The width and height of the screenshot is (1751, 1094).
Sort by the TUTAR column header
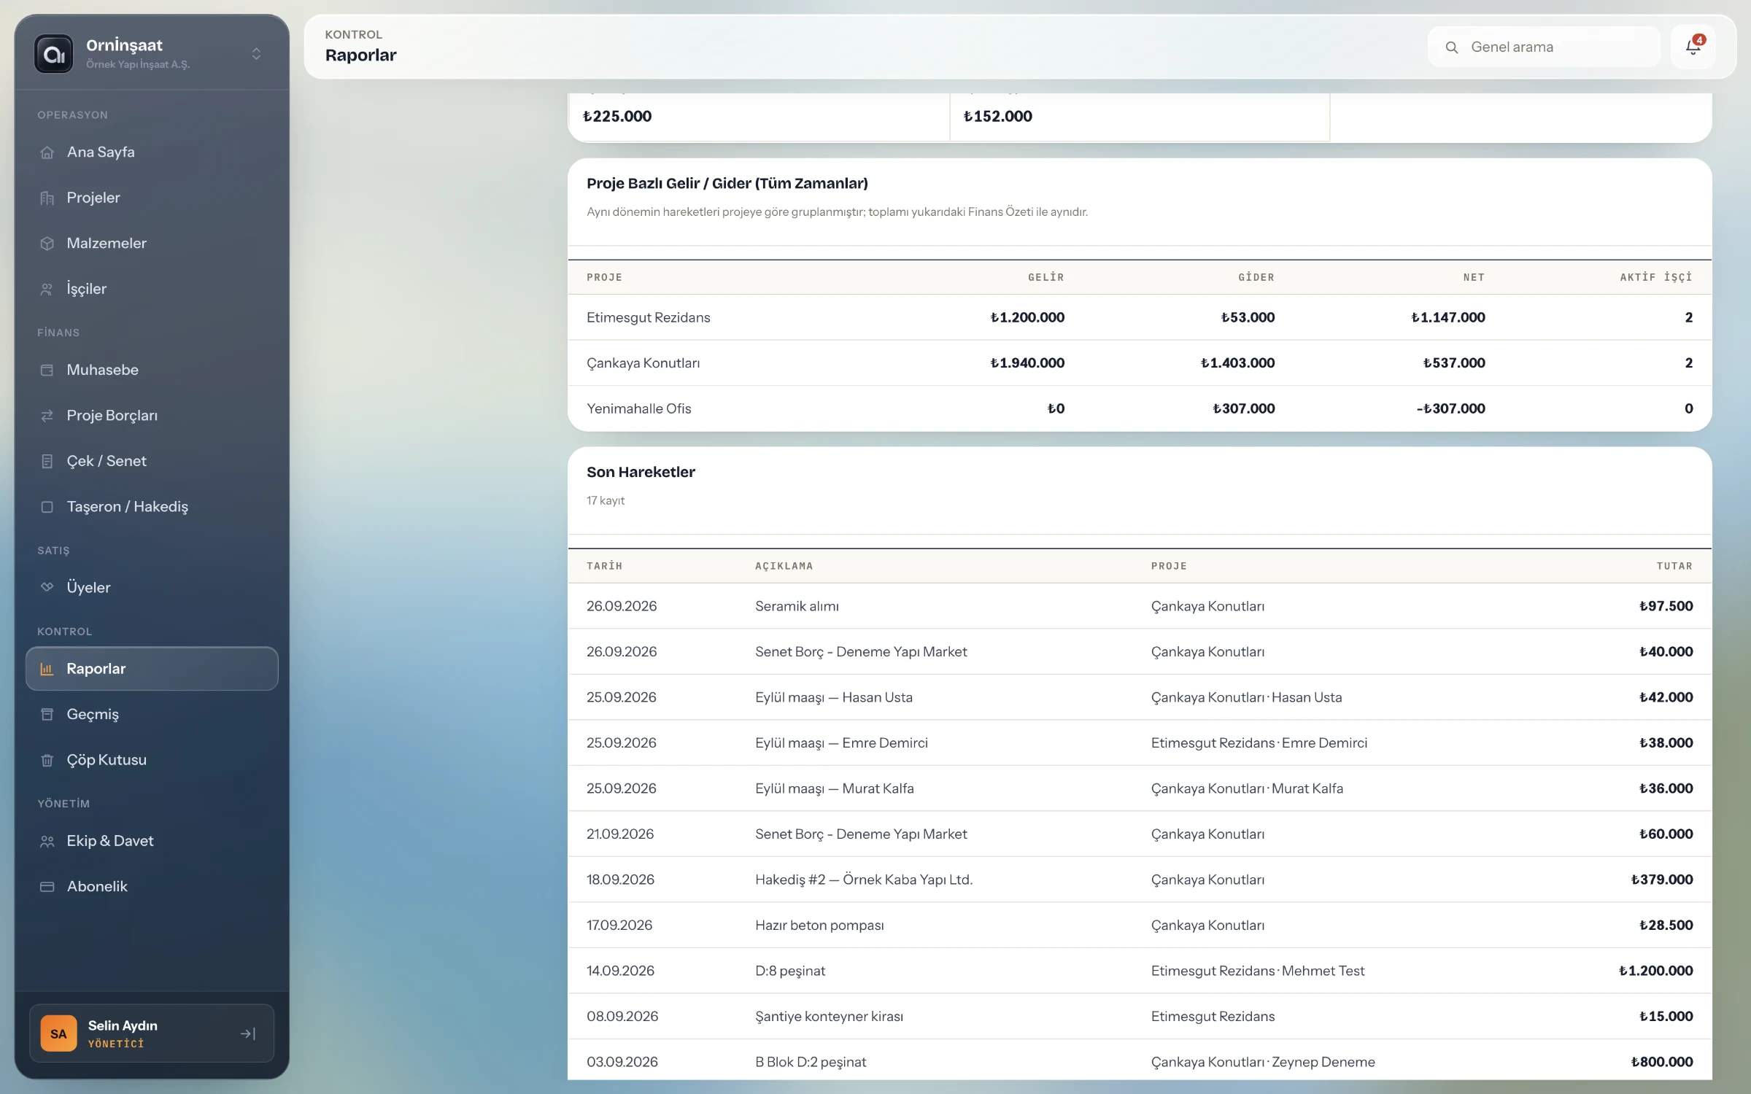tap(1674, 566)
